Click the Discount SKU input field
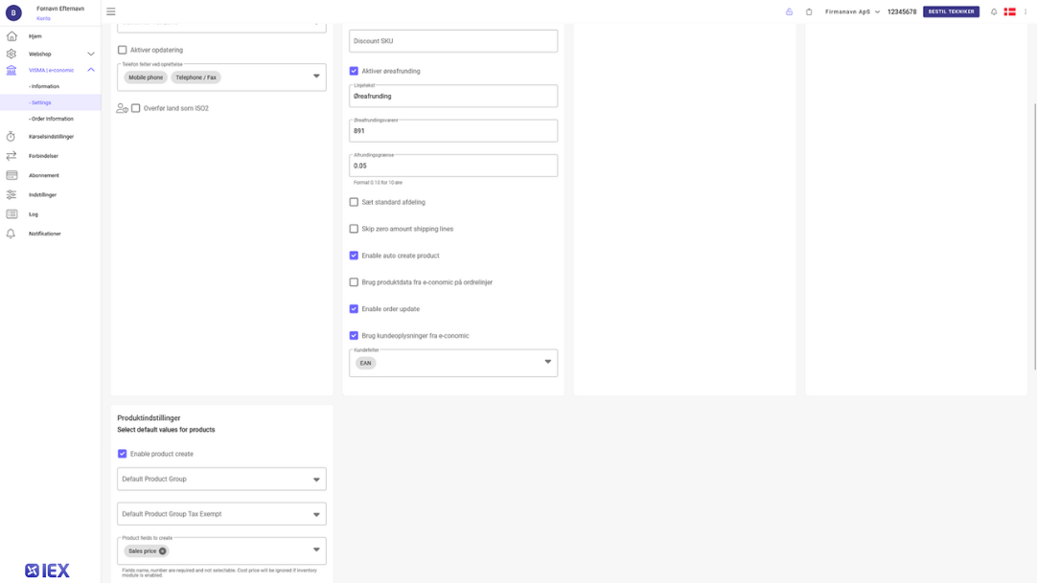 [453, 40]
